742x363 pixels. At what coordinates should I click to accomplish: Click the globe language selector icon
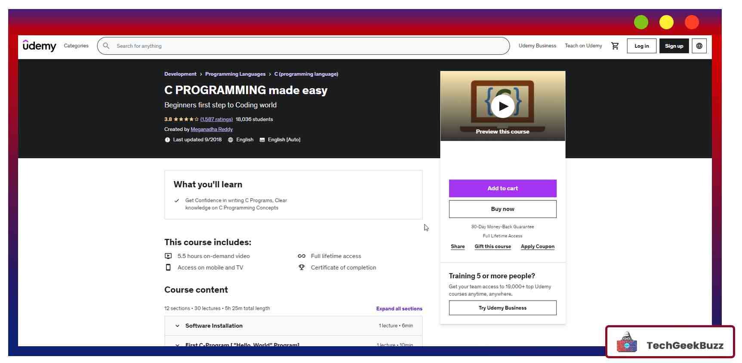(699, 46)
